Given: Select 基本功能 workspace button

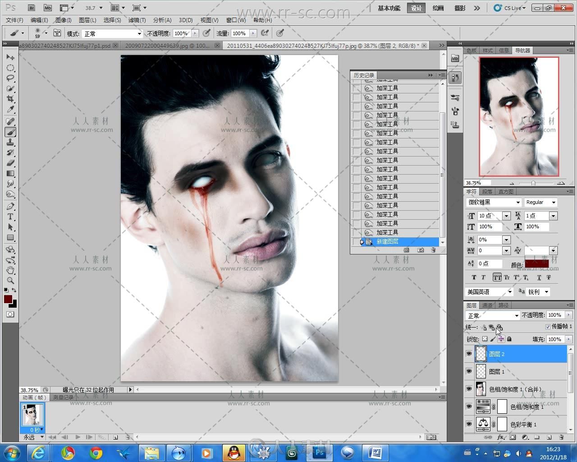Looking at the screenshot, I should click(389, 8).
